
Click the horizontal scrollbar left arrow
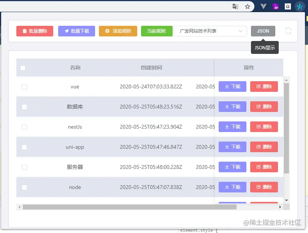click(x=19, y=207)
